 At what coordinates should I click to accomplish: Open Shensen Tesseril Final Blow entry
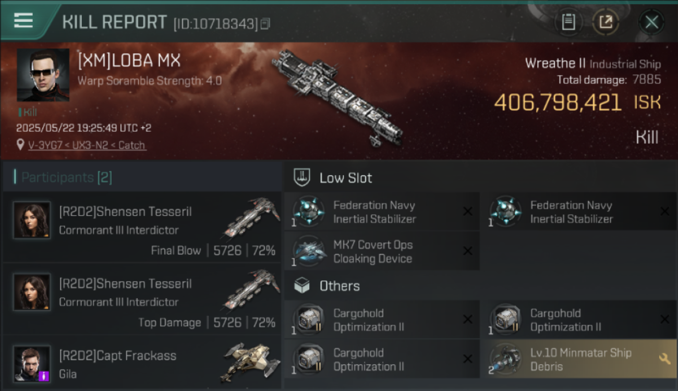coord(142,227)
